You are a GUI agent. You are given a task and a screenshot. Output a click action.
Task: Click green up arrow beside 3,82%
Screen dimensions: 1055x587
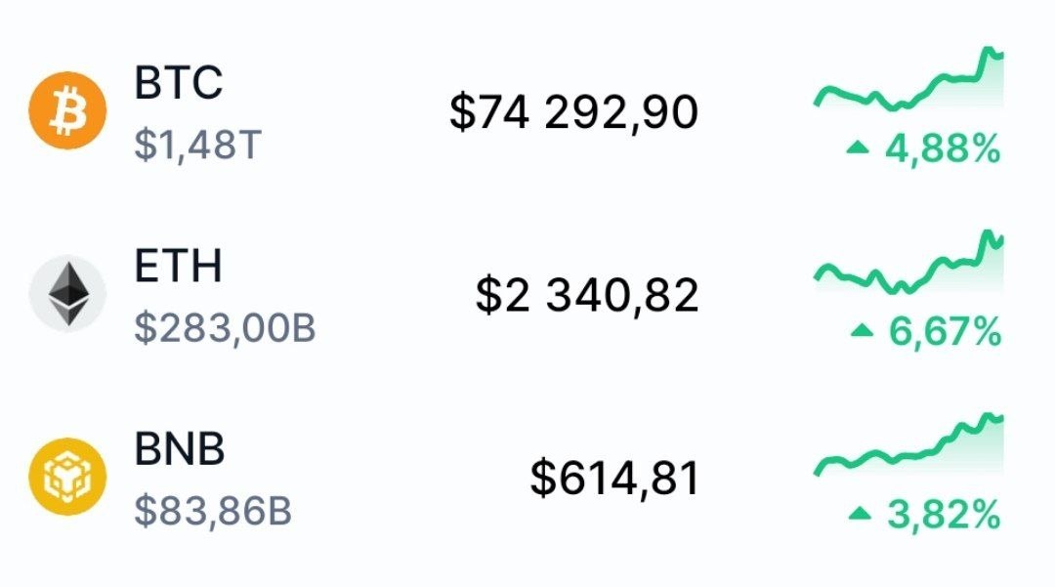860,513
